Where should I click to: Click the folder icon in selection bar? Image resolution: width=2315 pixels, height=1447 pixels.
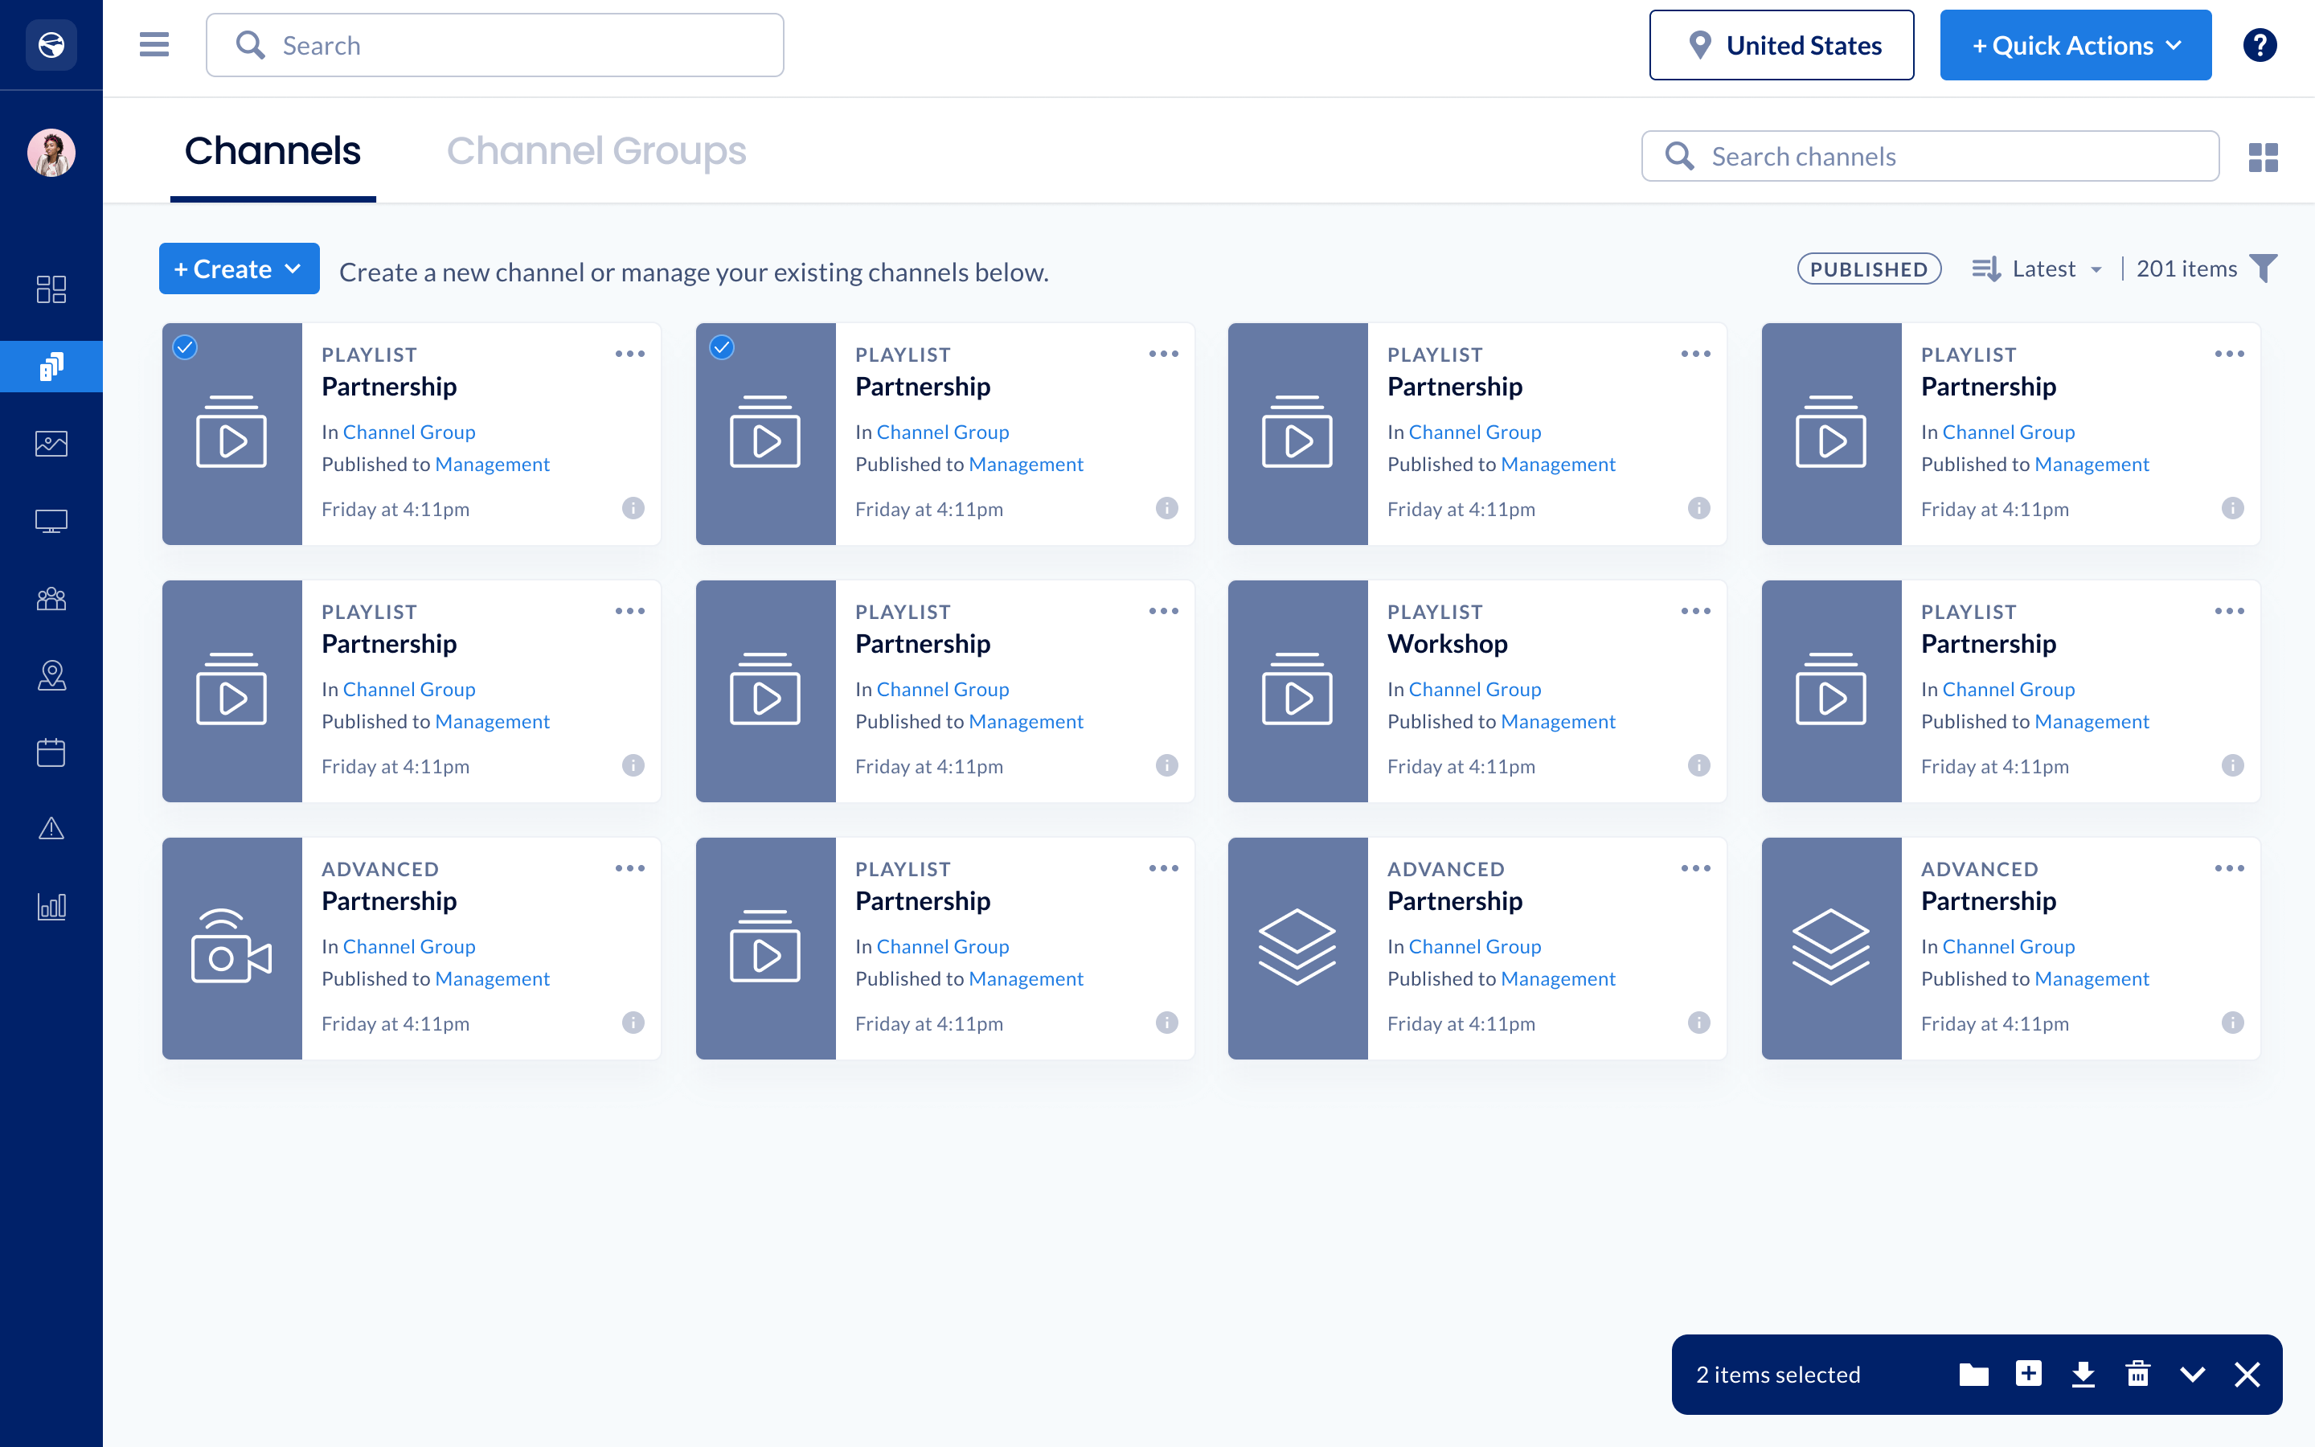pos(1973,1375)
